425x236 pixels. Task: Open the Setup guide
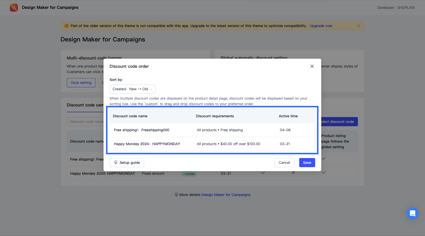point(127,163)
